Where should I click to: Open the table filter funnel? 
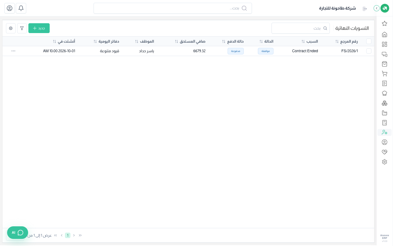coord(22,28)
